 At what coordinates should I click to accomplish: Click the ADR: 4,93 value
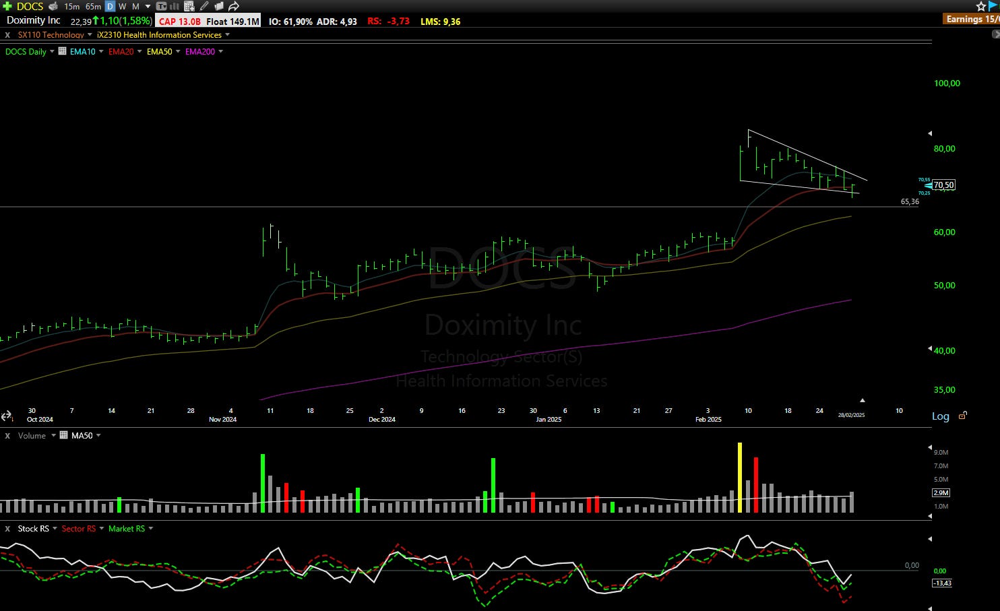coord(337,22)
